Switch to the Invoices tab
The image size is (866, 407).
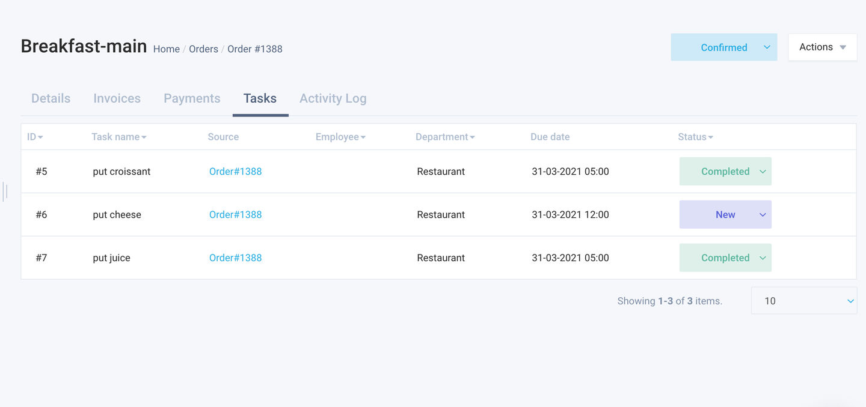tap(117, 98)
